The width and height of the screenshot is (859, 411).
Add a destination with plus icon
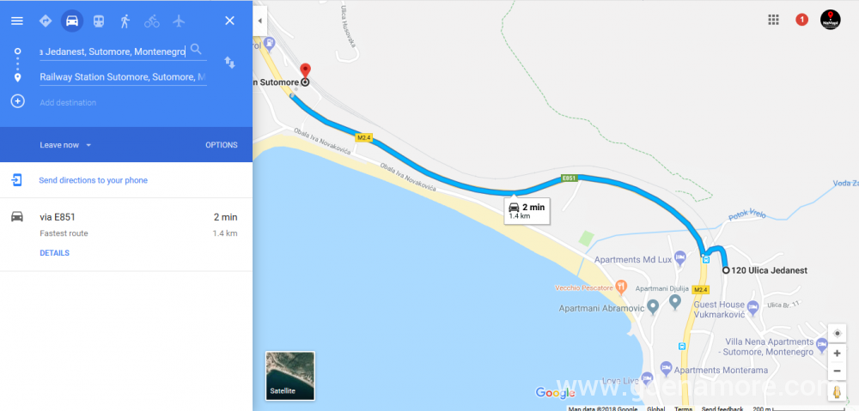pos(17,101)
